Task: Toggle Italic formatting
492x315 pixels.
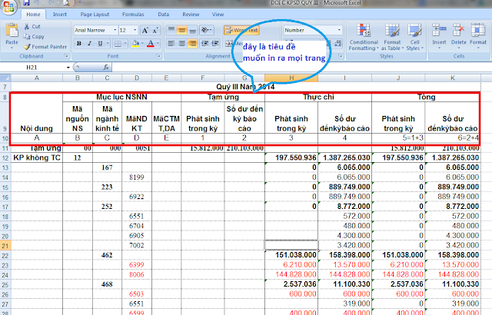Action: click(x=89, y=44)
